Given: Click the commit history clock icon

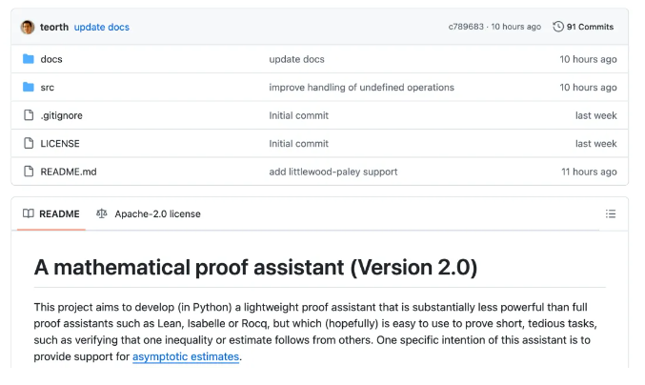Looking at the screenshot, I should click(x=557, y=27).
